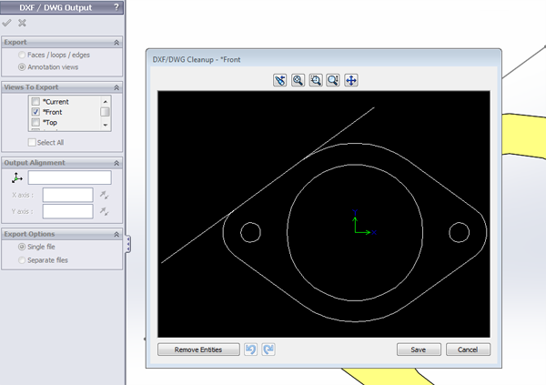Click the undo arrow beside Remove Entities
This screenshot has width=546, height=385.
point(251,350)
